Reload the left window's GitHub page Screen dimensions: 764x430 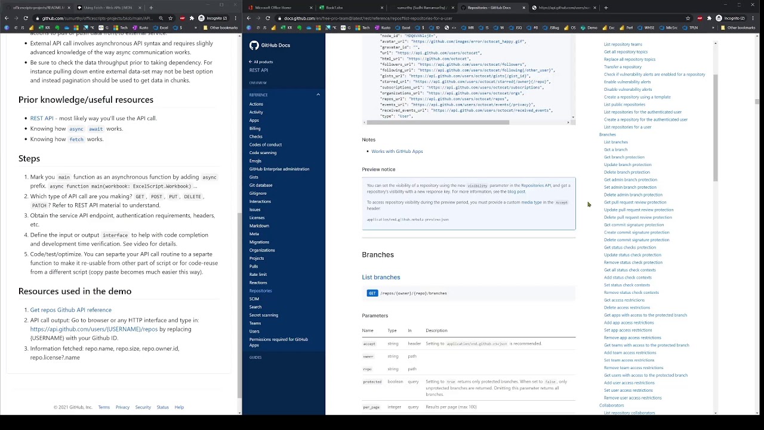[x=26, y=18]
